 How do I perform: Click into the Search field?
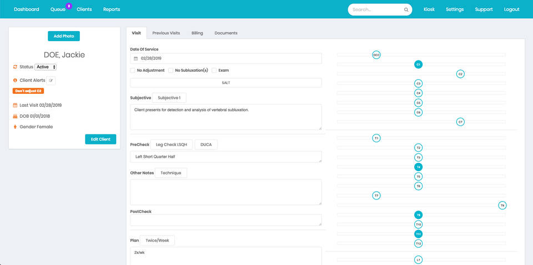380,9
